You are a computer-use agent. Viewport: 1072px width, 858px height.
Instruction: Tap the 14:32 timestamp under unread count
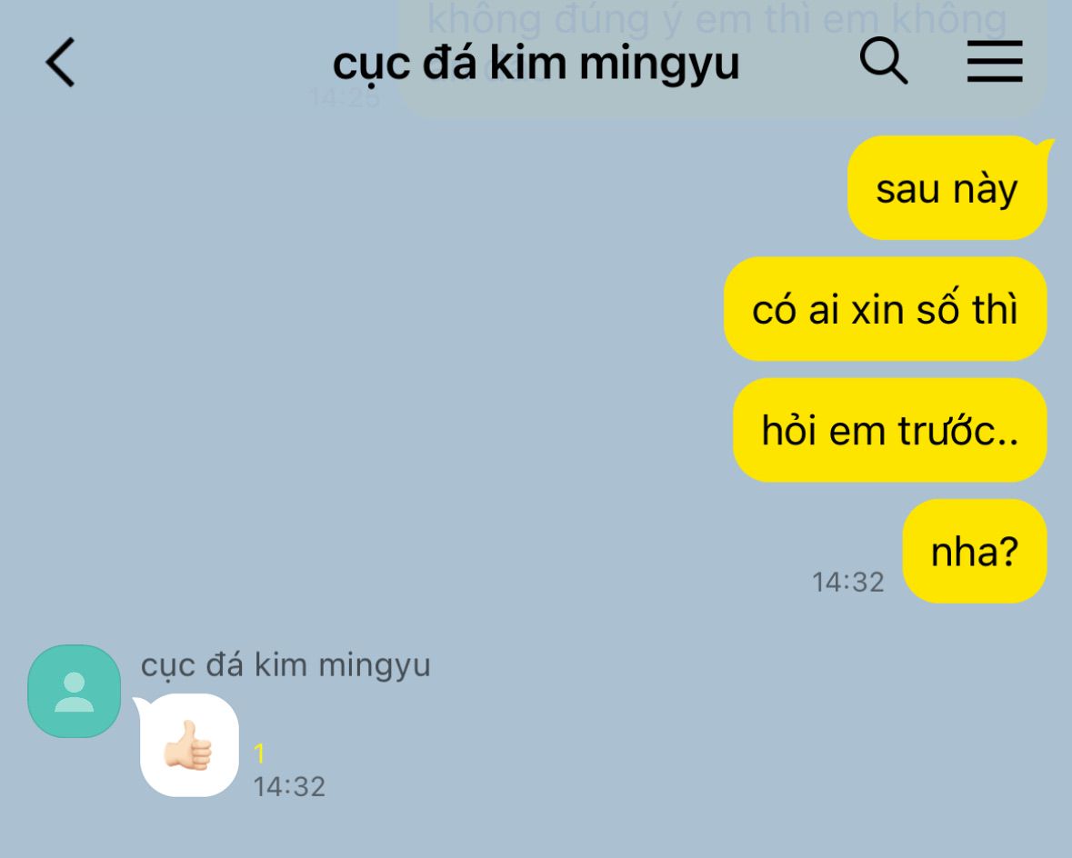[289, 787]
